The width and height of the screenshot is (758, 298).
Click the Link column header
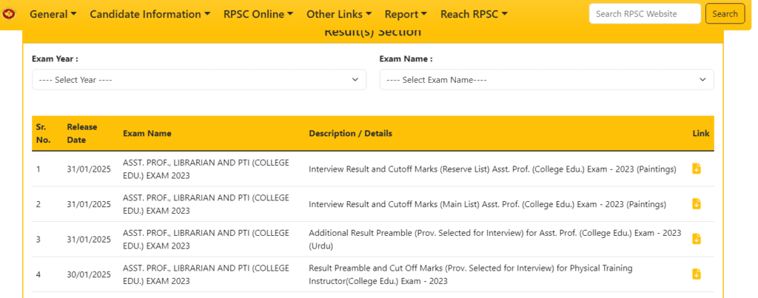pyautogui.click(x=701, y=133)
